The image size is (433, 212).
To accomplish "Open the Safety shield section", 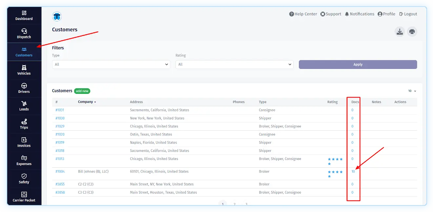I will point(24,179).
